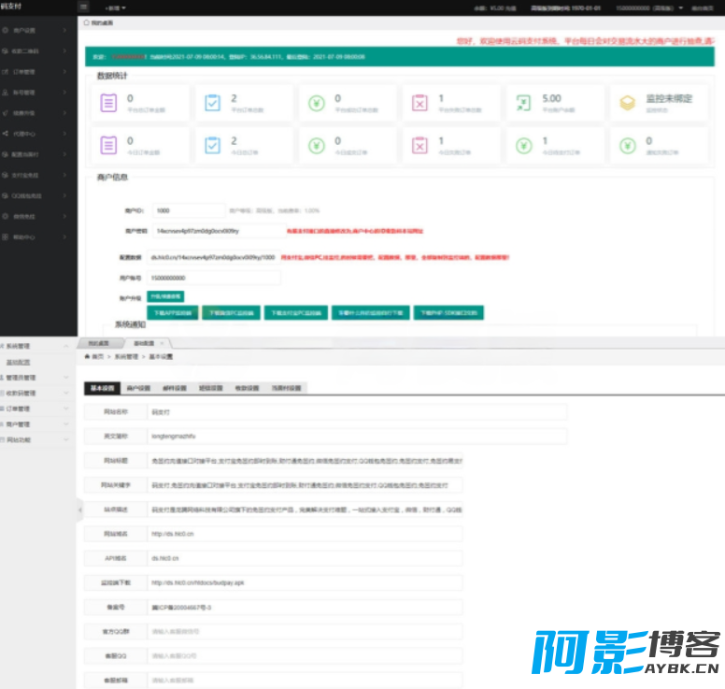
Task: Focus the 商户密钥 key input field
Action: coord(220,231)
